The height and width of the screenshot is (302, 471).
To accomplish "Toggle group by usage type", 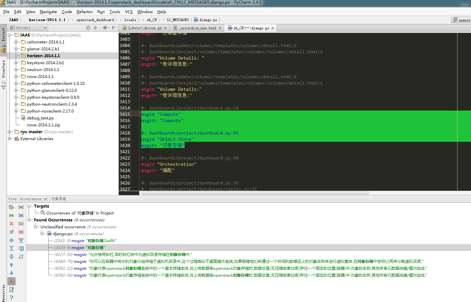I will [x=21, y=207].
